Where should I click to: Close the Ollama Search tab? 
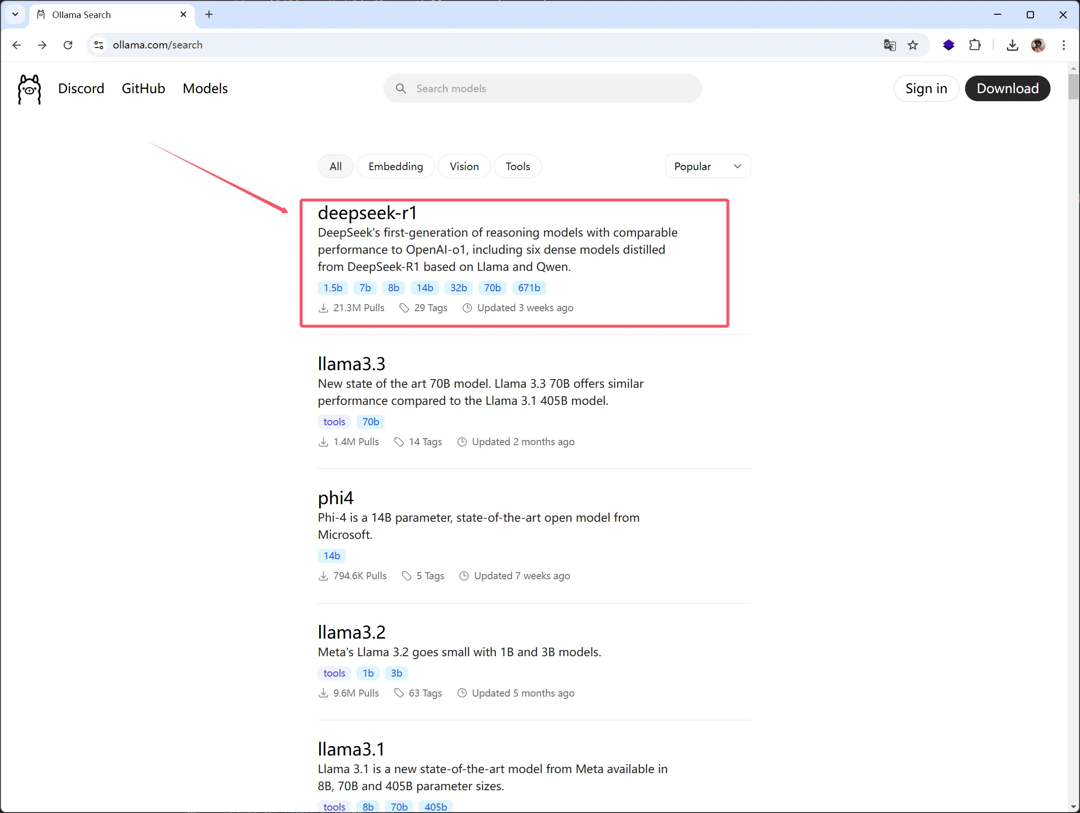(x=183, y=15)
